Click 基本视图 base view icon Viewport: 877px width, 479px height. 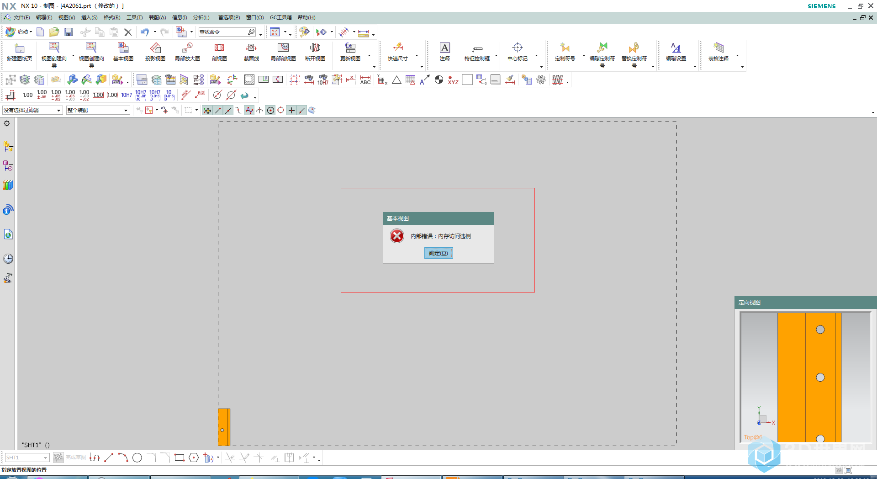123,52
